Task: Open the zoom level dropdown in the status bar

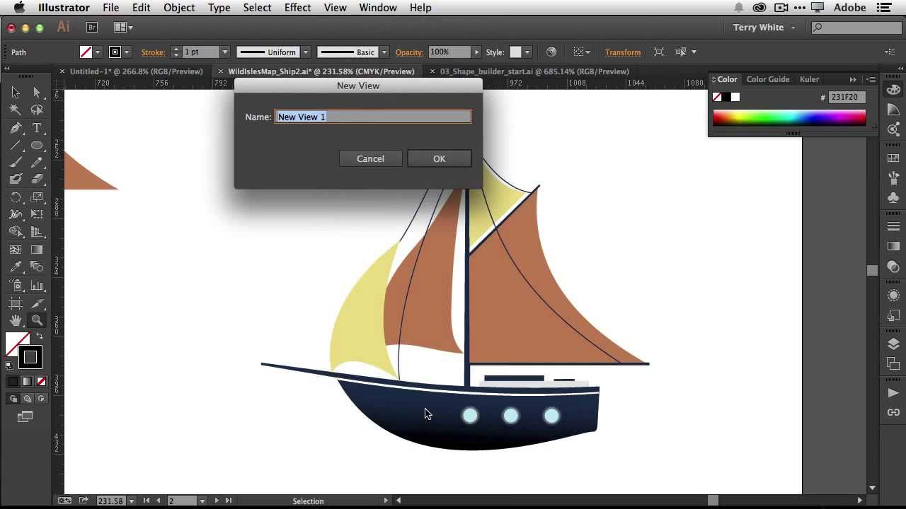Action: click(131, 501)
